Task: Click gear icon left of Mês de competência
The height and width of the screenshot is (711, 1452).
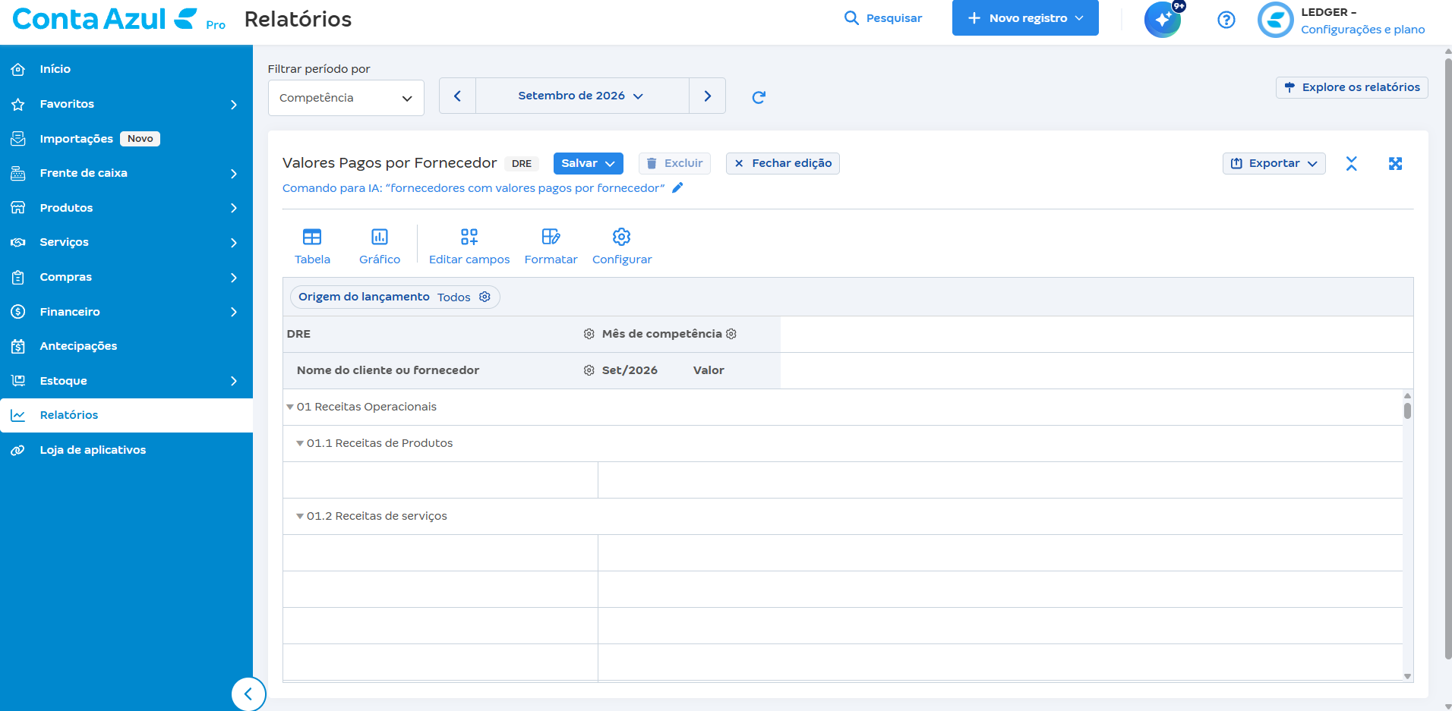Action: [x=589, y=334]
